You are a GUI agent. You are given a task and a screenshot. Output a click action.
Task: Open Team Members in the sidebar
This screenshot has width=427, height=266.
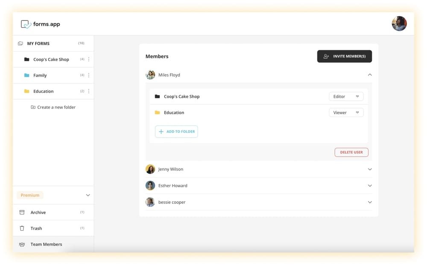pos(46,244)
